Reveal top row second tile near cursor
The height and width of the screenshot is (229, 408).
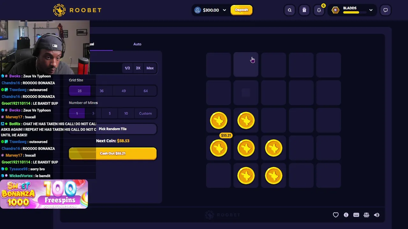point(246,65)
